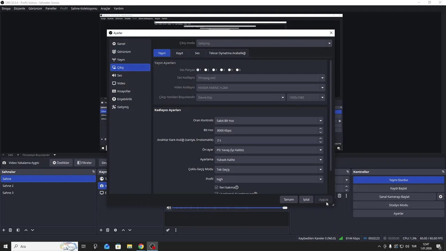Open Windows Start menu

click(x=6, y=246)
